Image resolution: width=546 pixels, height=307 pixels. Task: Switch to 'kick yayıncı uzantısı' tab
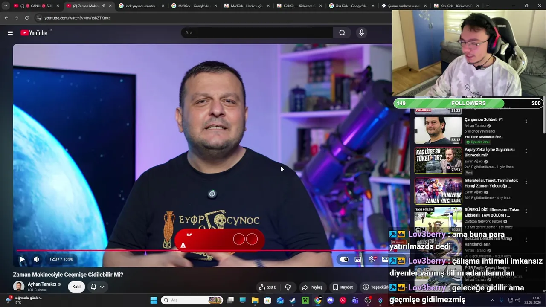coord(142,6)
